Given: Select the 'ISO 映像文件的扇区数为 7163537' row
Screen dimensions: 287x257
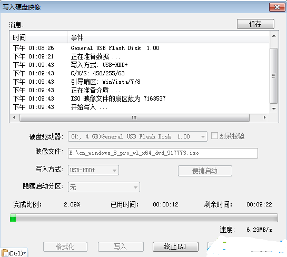Looking at the screenshot, I should pos(140,98).
